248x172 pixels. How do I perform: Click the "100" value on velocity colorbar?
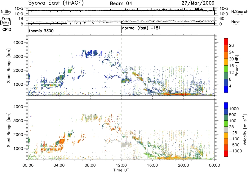(x=233, y=121)
